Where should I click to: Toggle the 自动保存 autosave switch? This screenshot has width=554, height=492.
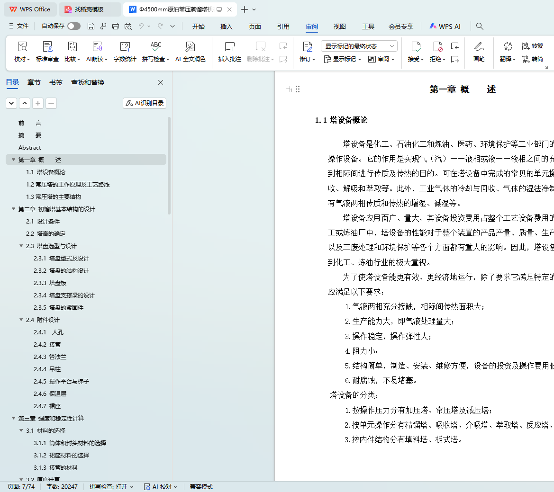(x=74, y=26)
